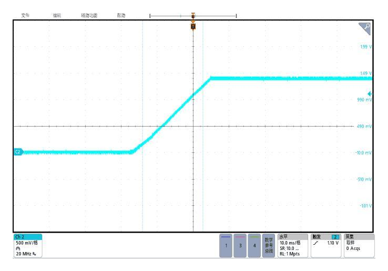Add channel 3 with its button
The height and width of the screenshot is (271, 388).
[x=240, y=246]
